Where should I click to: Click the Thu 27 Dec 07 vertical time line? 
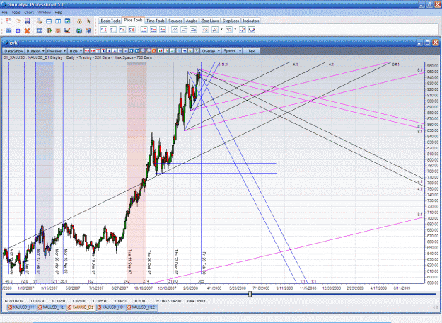click(x=173, y=168)
